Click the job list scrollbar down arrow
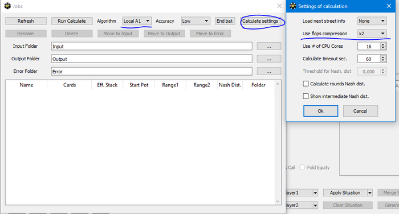This screenshot has width=399, height=214. [278, 201]
